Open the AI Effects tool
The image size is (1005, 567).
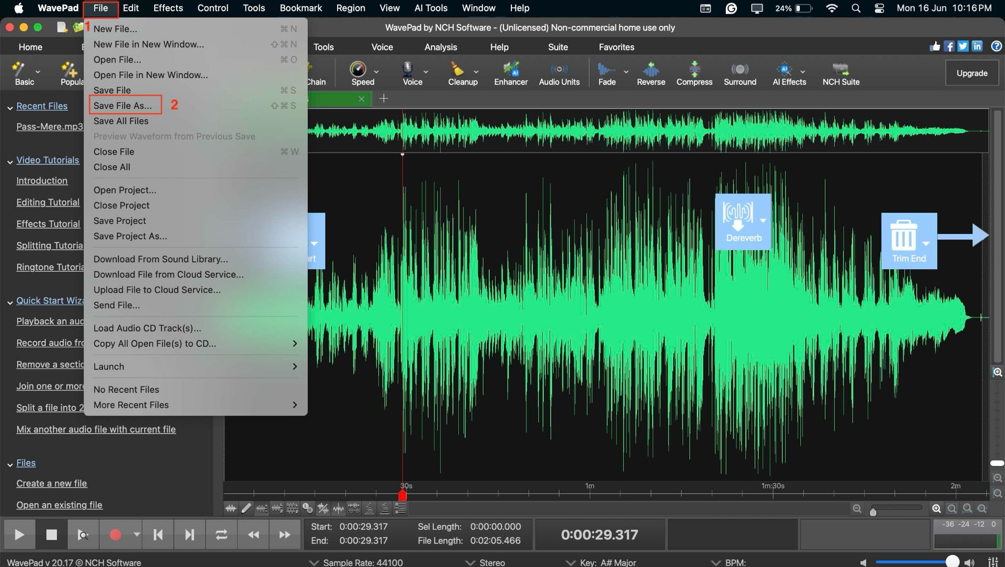point(789,73)
